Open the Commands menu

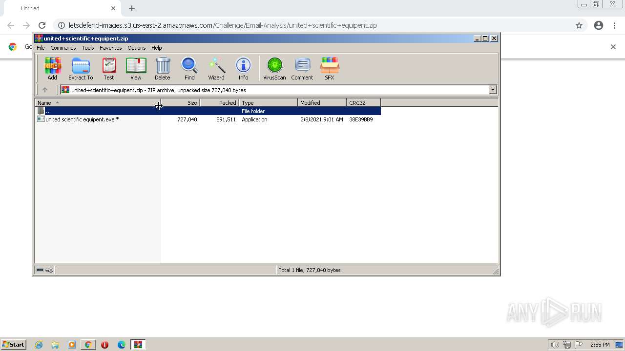[x=63, y=48]
